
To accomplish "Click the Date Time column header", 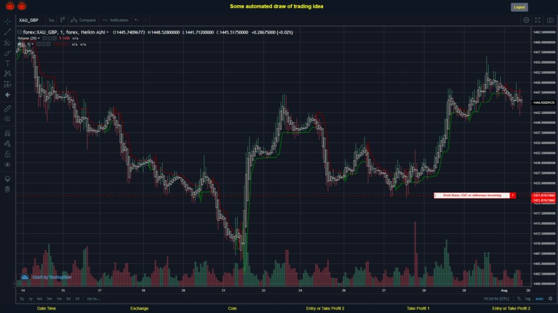I will 47,309.
